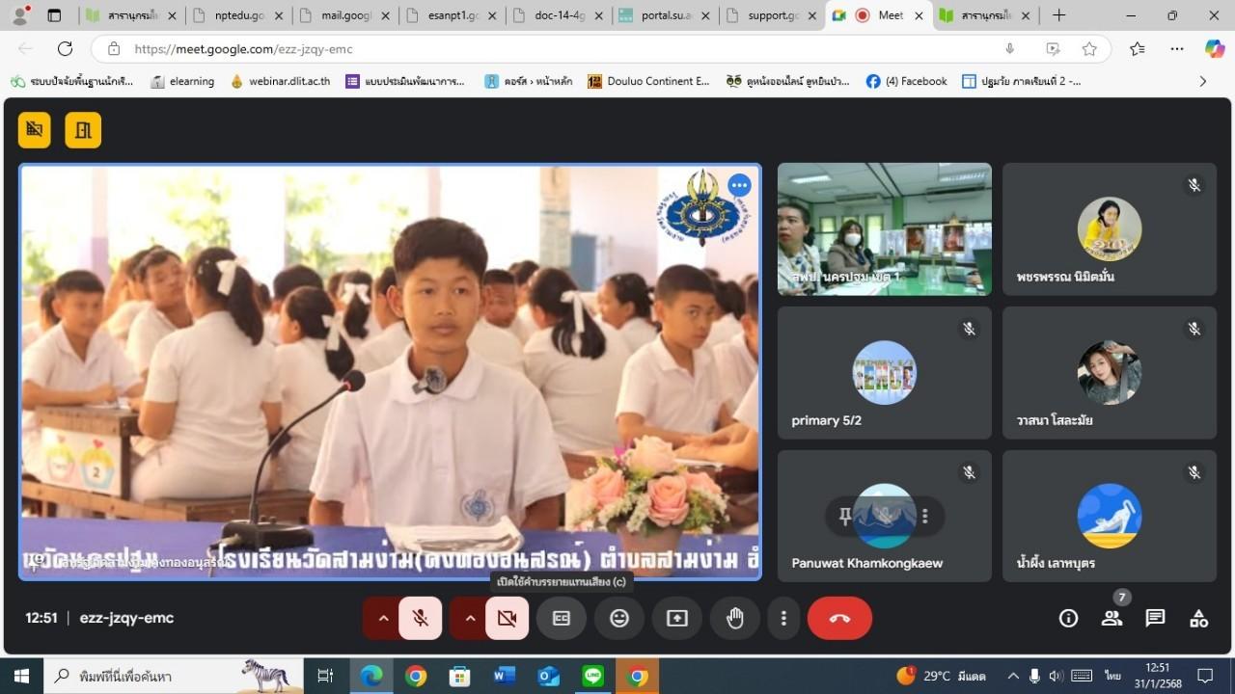View site information lock icon

point(114,49)
